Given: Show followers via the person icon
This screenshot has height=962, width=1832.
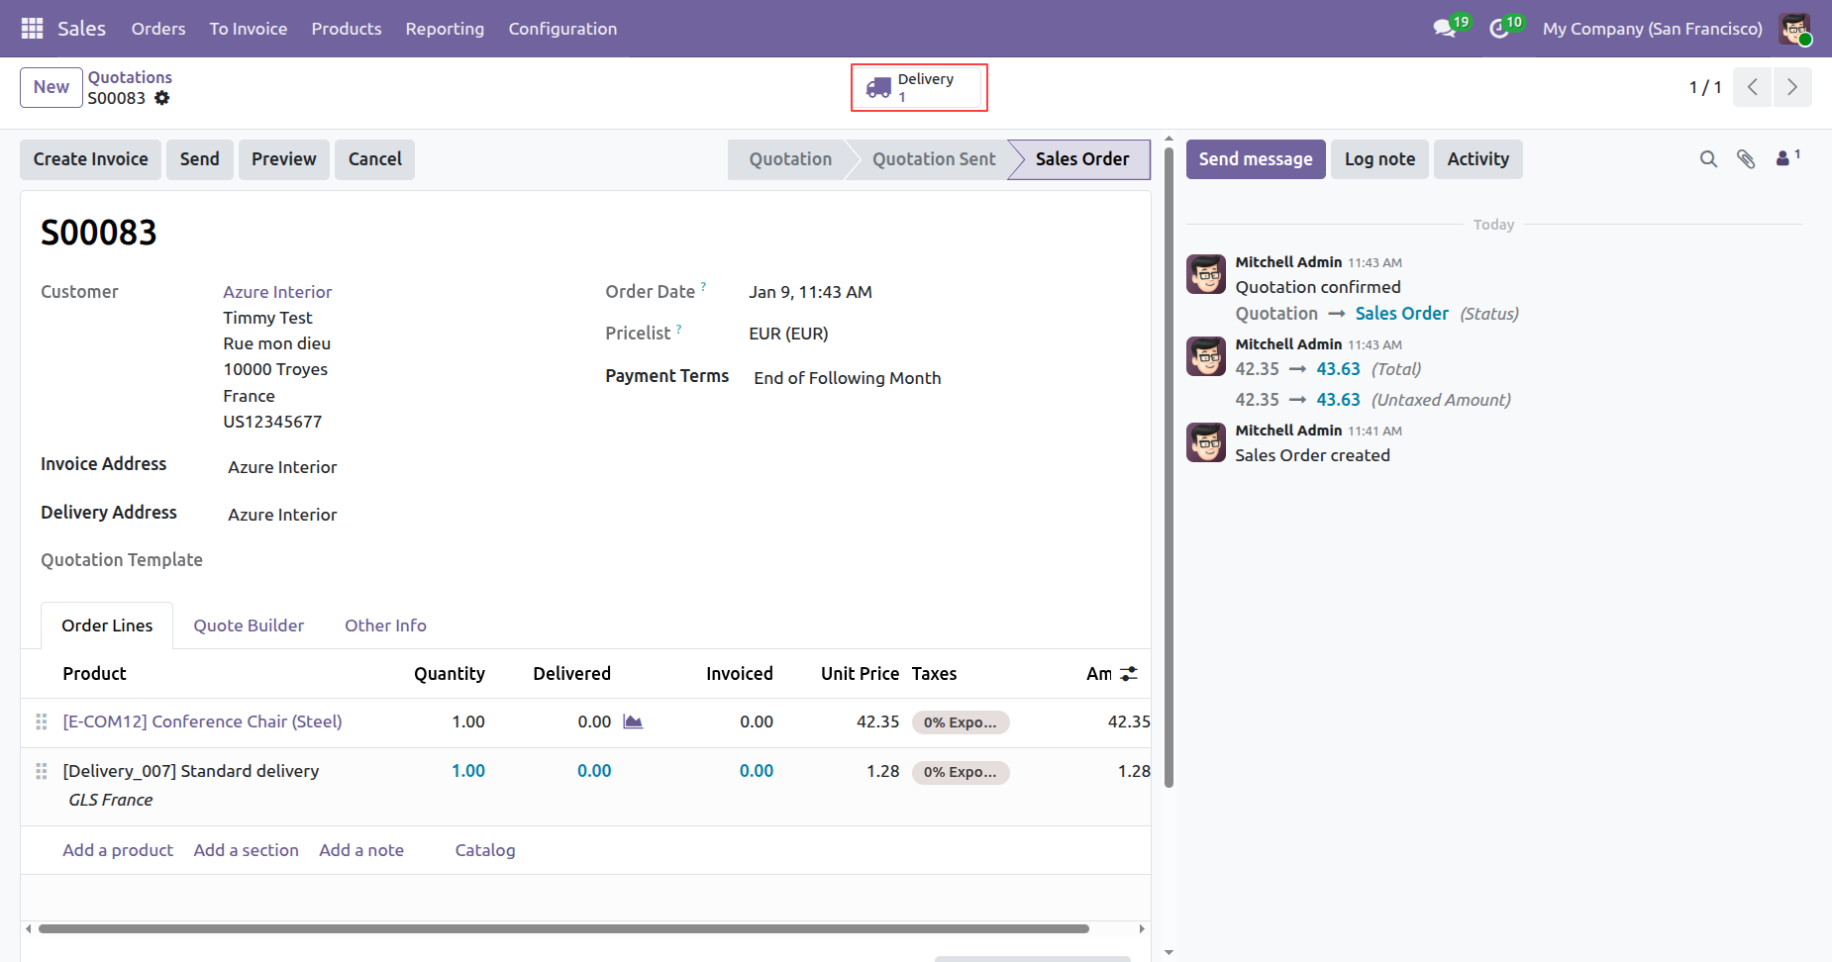Looking at the screenshot, I should point(1784,158).
